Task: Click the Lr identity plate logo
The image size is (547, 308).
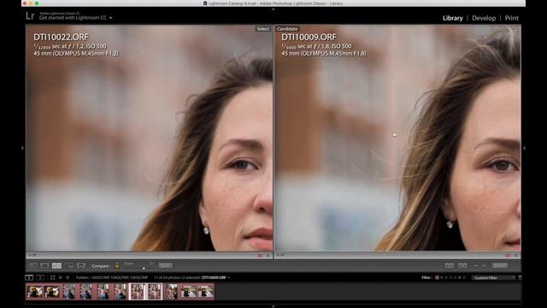Action: coord(30,16)
